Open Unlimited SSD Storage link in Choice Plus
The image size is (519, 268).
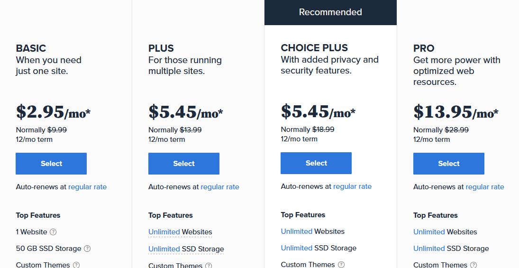(319, 248)
